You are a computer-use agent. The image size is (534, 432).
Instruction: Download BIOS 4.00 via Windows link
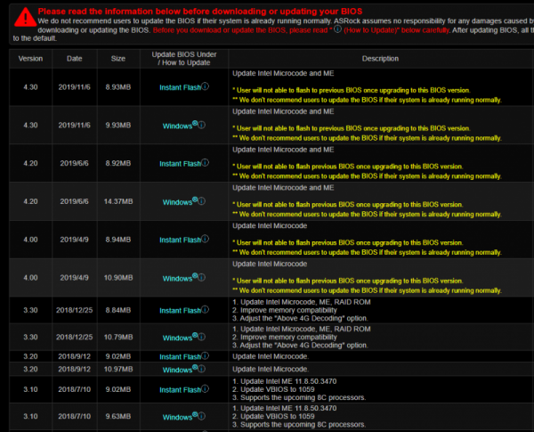pos(177,279)
